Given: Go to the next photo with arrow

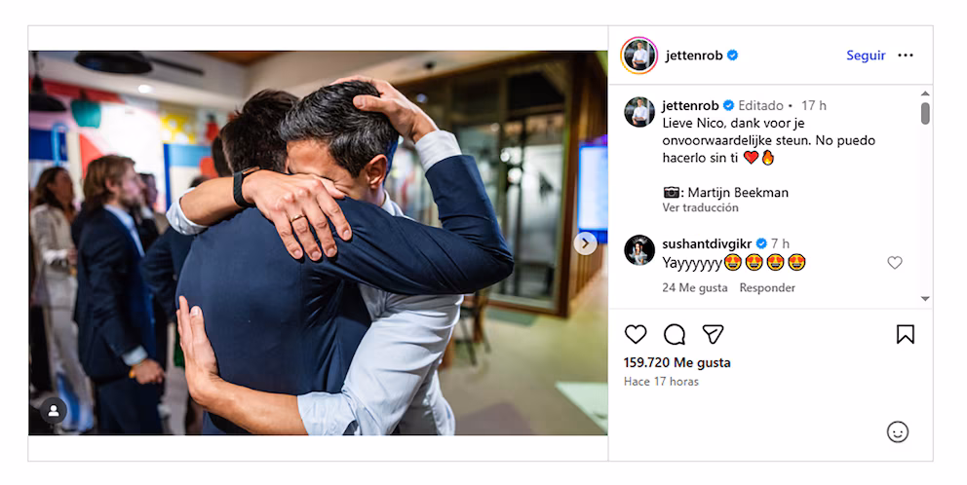Looking at the screenshot, I should pos(585,243).
